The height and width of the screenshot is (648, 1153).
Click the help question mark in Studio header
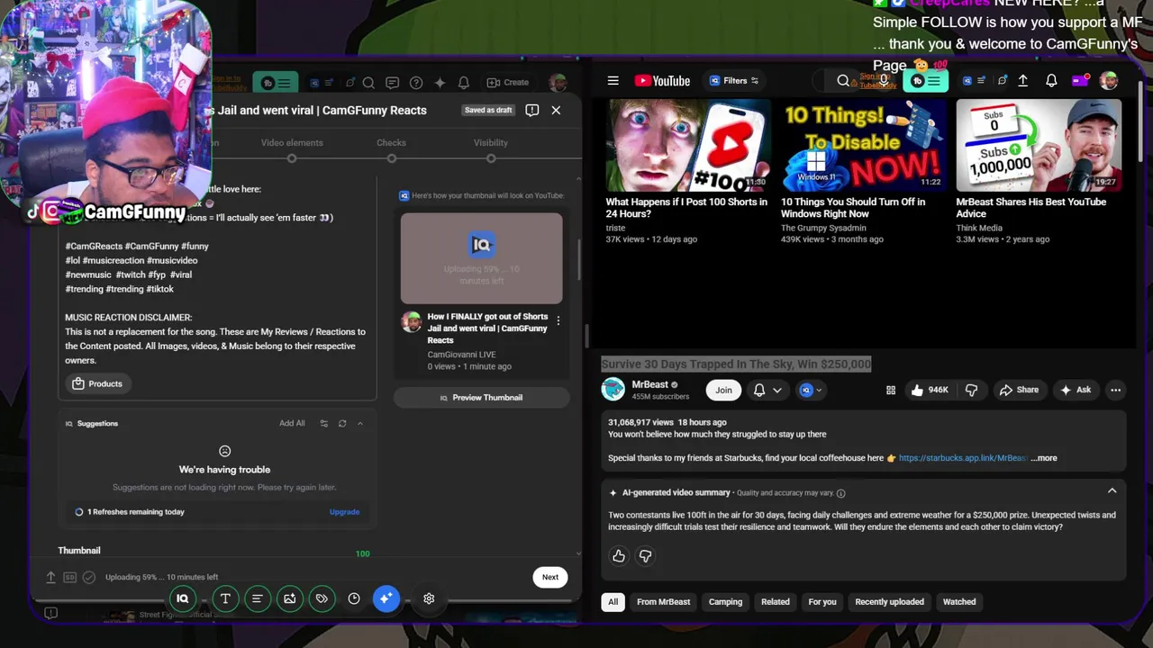pyautogui.click(x=416, y=83)
